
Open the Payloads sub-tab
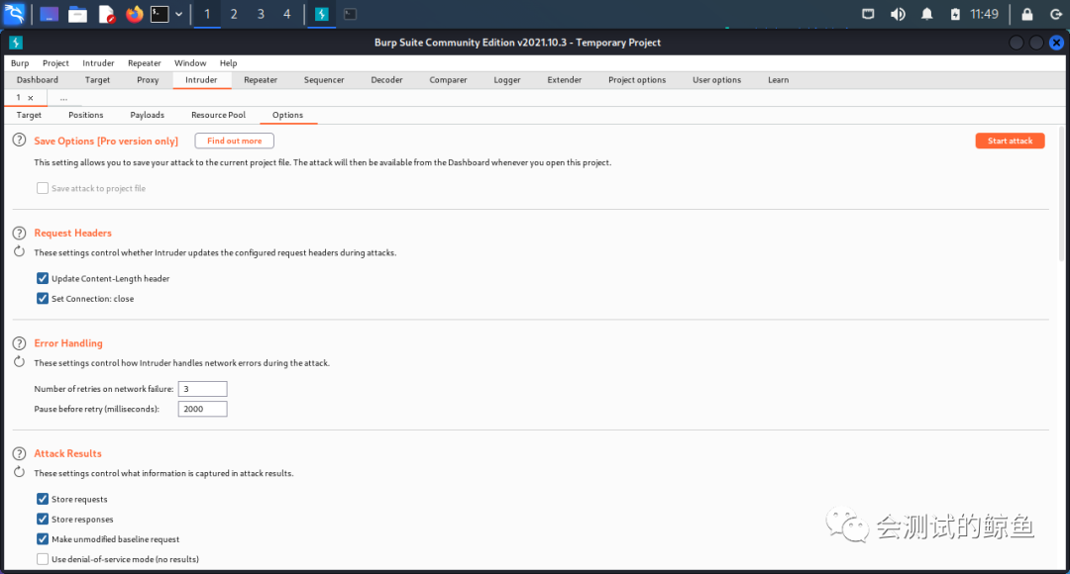coord(148,115)
